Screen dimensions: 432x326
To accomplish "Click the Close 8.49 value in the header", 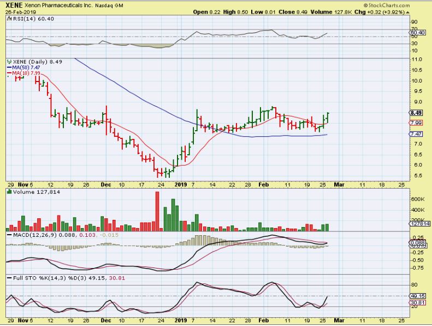I will tap(293, 12).
